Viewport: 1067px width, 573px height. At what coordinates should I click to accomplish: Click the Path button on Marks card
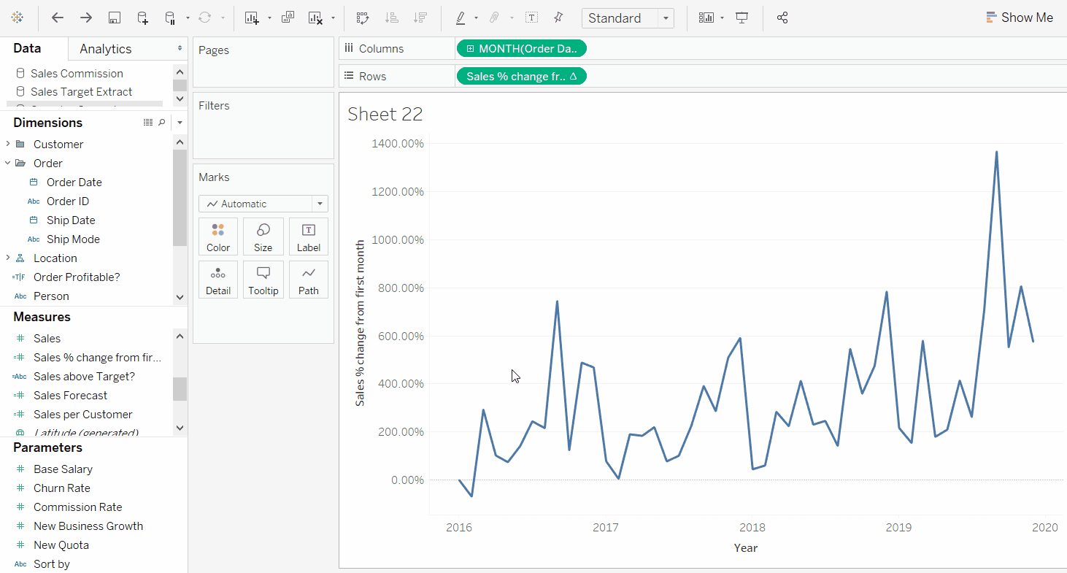[x=308, y=280]
